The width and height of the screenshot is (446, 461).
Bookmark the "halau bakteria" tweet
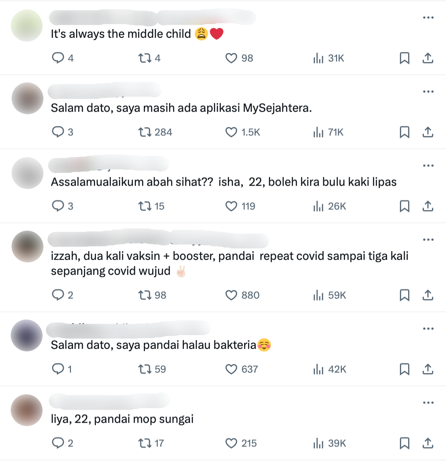click(x=405, y=369)
